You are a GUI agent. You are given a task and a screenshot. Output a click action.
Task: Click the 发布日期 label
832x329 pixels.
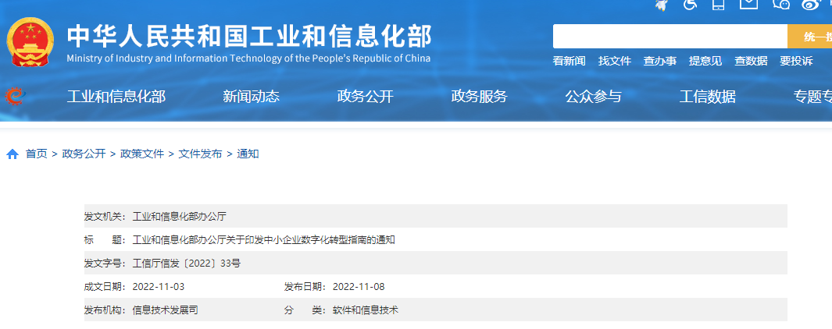(x=305, y=287)
